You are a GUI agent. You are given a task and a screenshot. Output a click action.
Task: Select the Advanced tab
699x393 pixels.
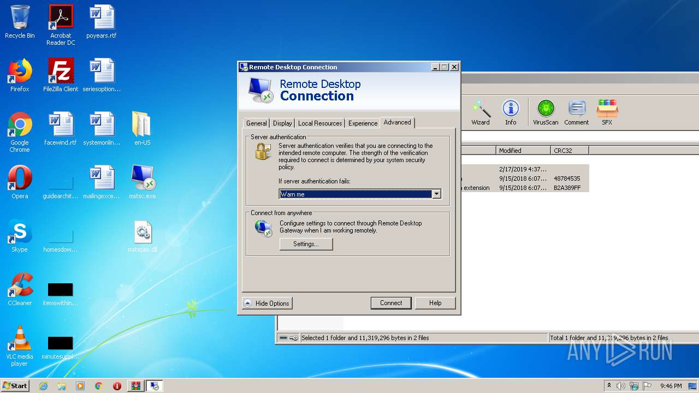click(x=397, y=122)
